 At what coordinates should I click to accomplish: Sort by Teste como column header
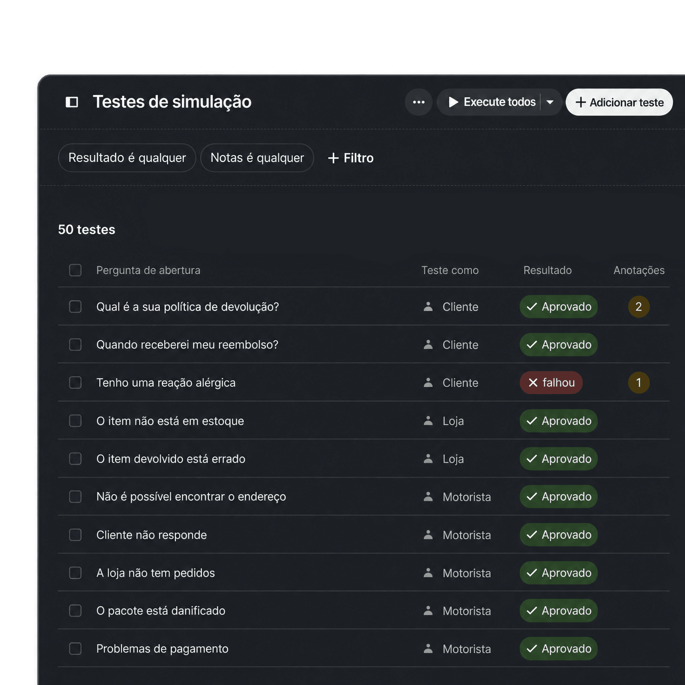450,270
